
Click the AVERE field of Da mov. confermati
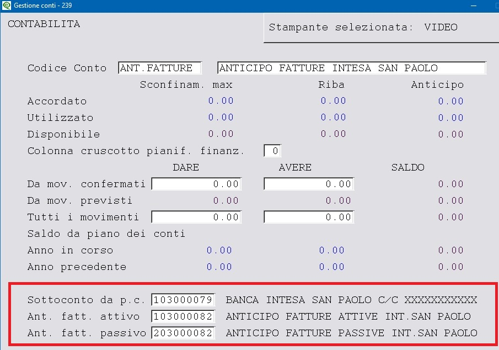309,184
